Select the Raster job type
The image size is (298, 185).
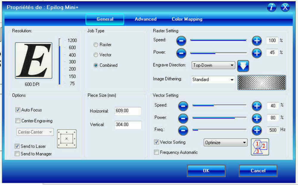[x=96, y=45]
